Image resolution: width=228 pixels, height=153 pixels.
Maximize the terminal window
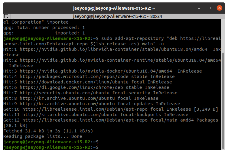209,8
